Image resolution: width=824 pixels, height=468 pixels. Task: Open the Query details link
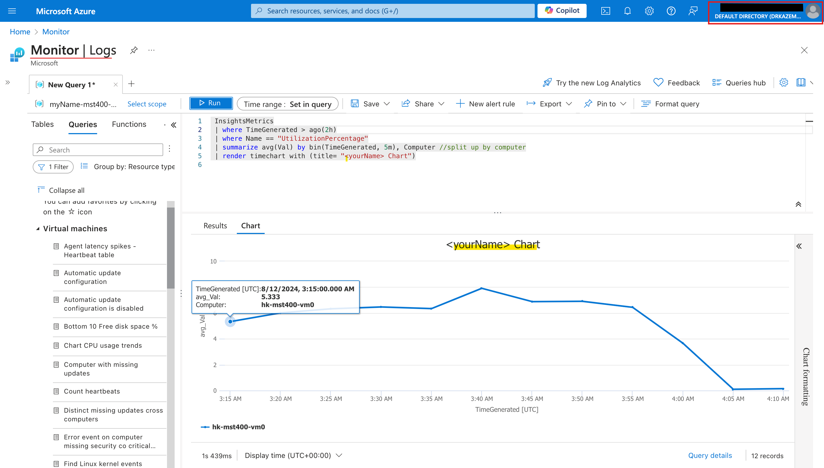click(710, 455)
